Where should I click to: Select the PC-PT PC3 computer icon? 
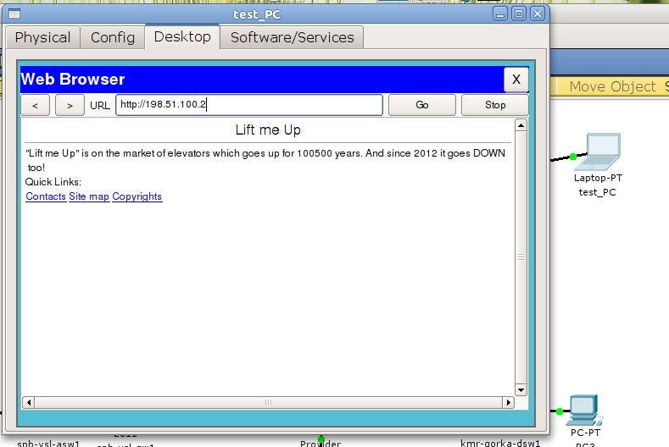click(584, 411)
